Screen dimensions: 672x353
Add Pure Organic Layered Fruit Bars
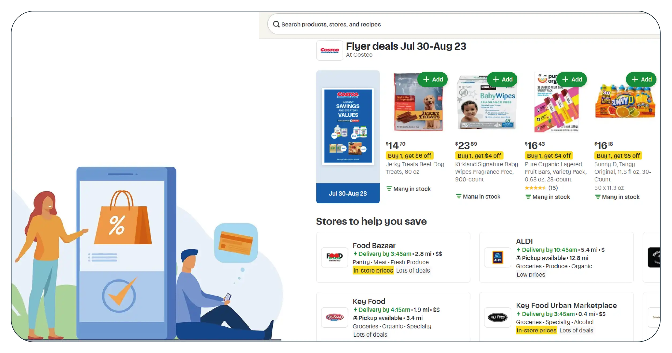(x=572, y=79)
